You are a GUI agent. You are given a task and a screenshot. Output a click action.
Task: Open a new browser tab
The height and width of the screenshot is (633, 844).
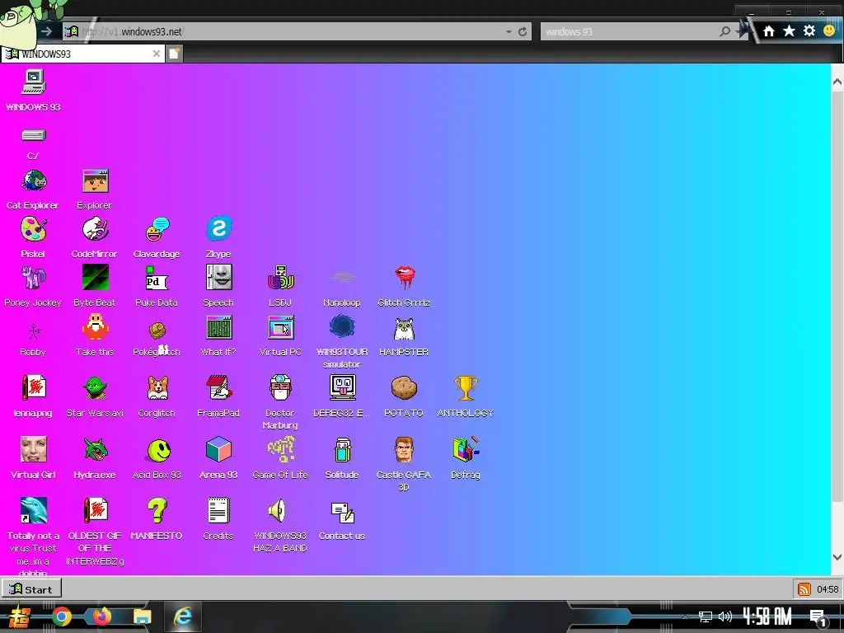(x=174, y=54)
